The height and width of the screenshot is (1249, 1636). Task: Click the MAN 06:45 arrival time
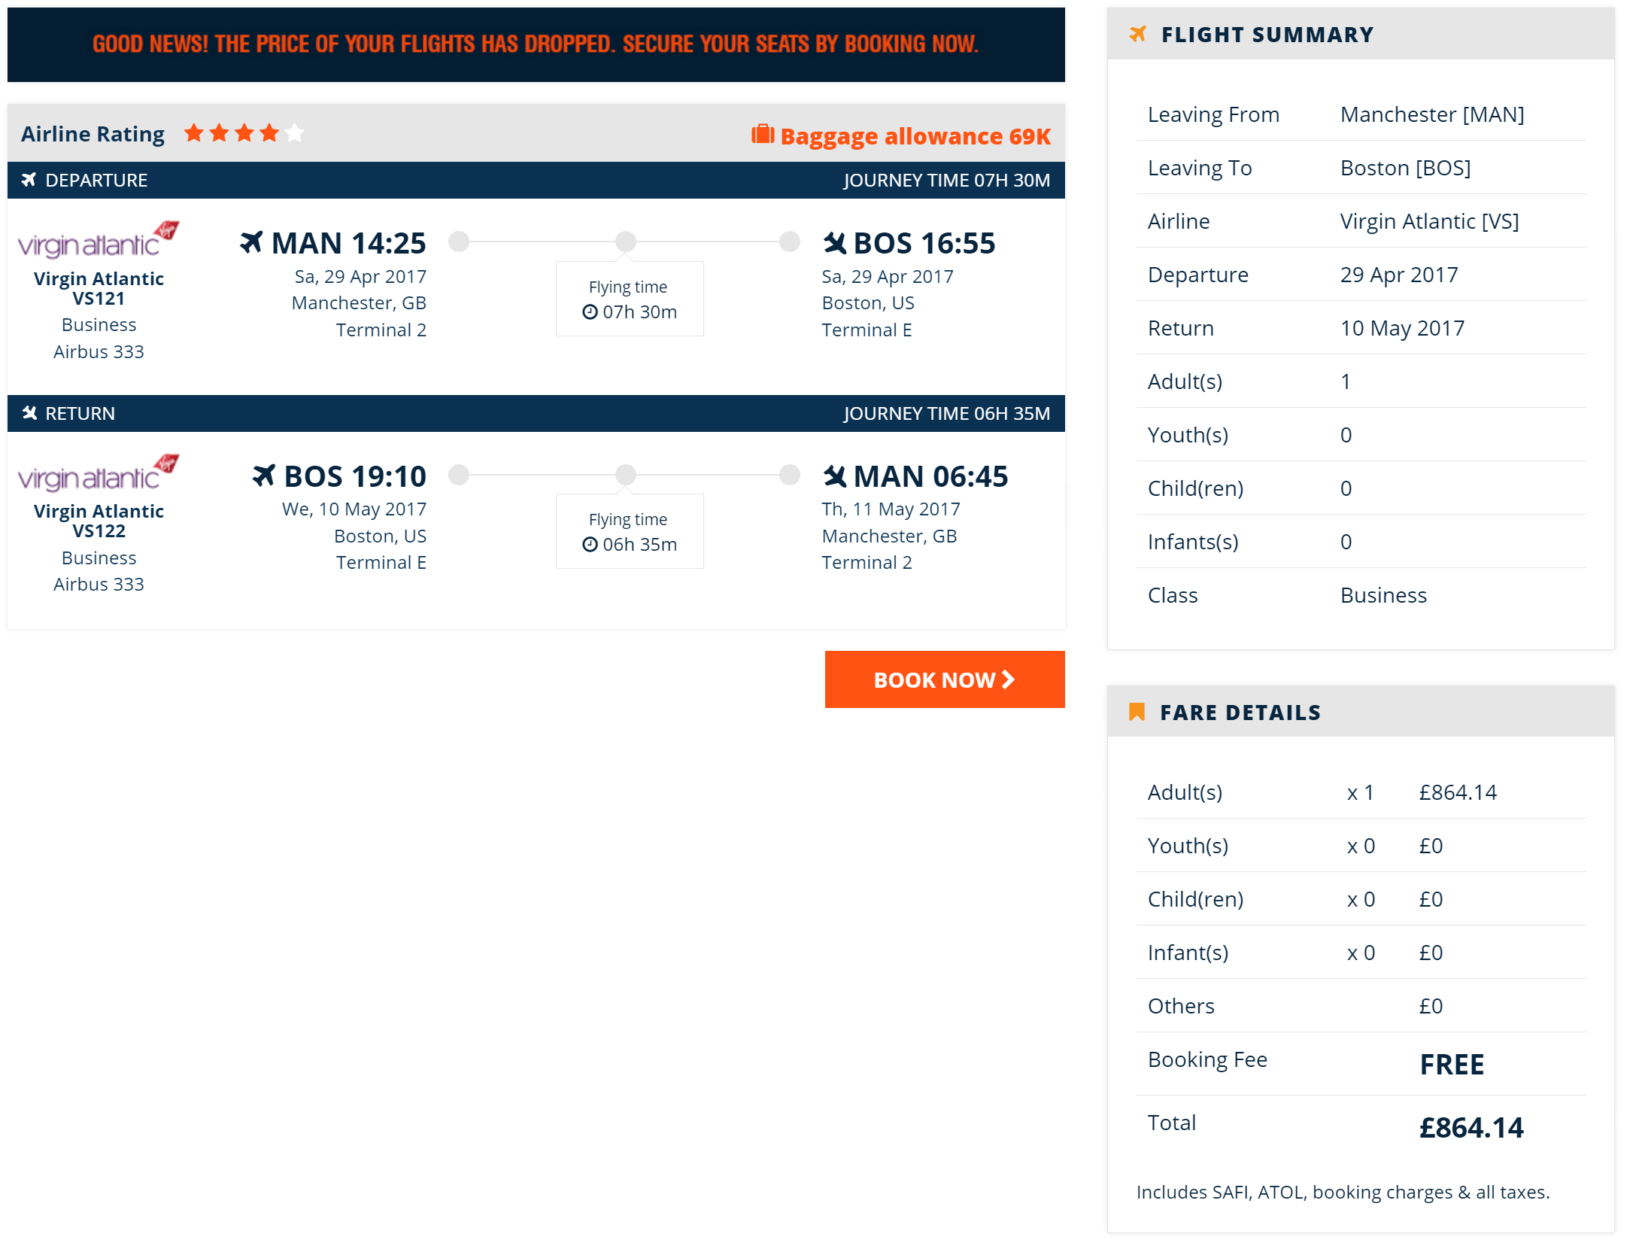pyautogui.click(x=930, y=476)
